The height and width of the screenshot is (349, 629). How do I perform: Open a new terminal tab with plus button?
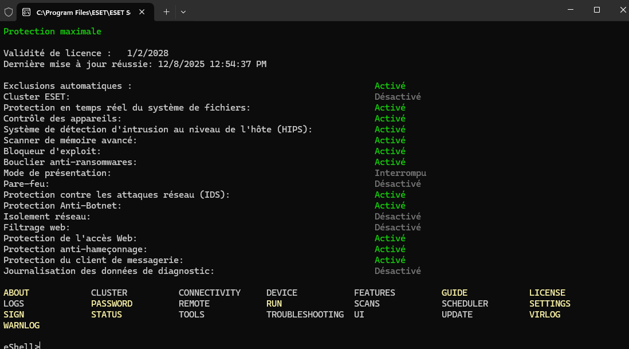pyautogui.click(x=167, y=11)
